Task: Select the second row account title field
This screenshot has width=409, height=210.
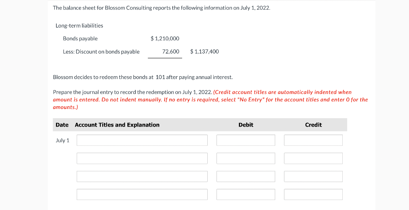Action: click(142, 158)
